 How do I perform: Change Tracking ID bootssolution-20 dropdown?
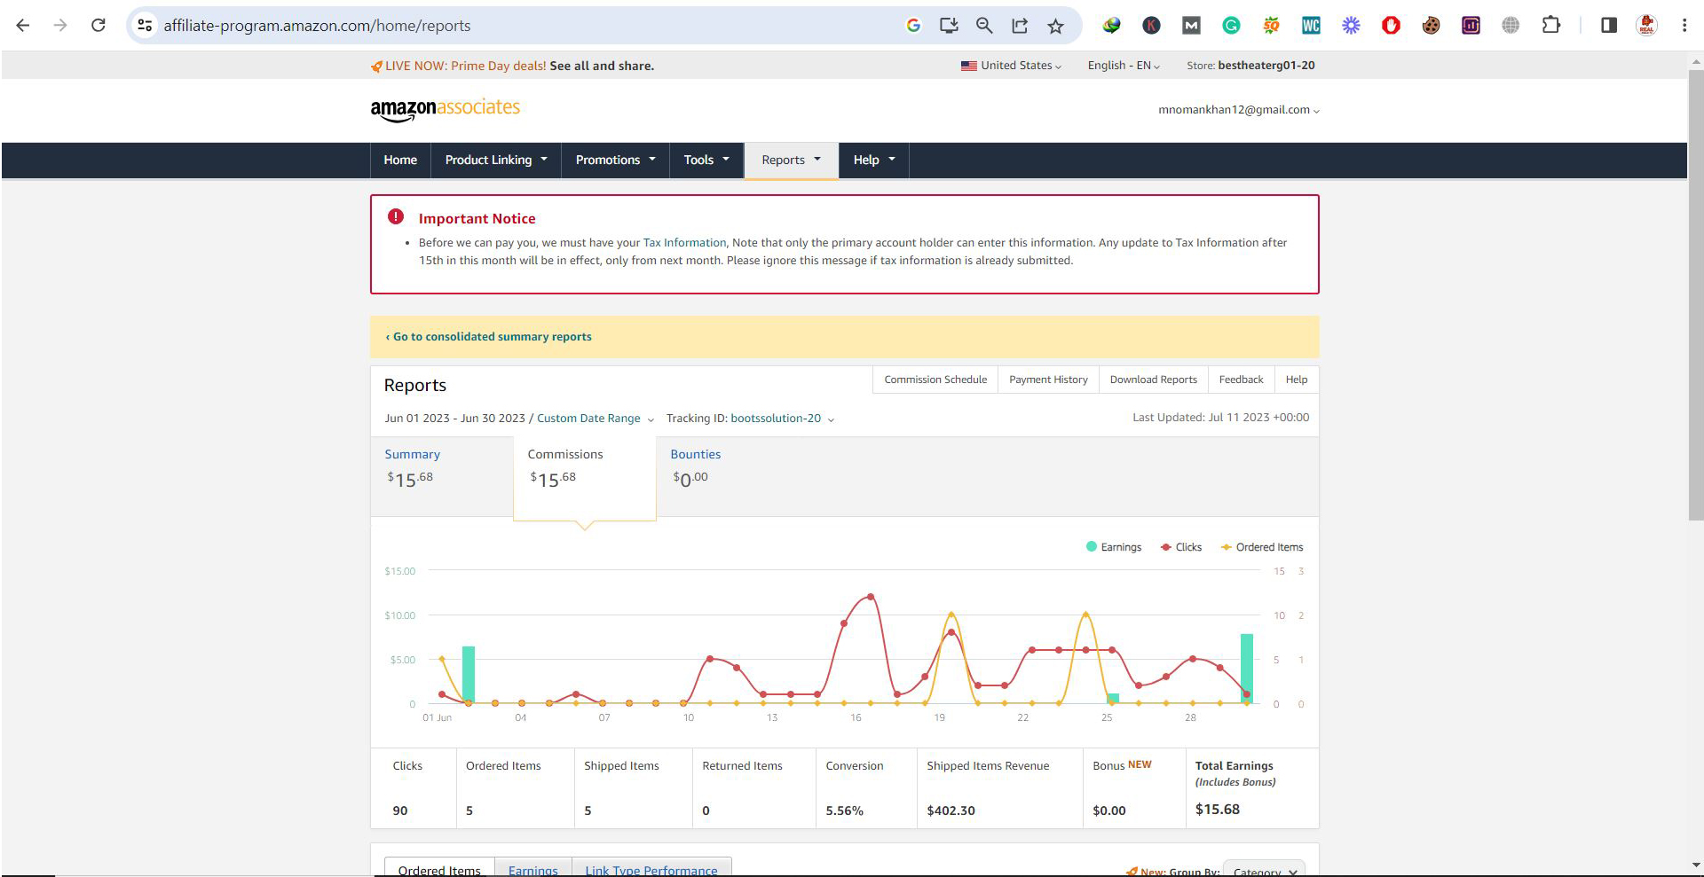coord(782,419)
